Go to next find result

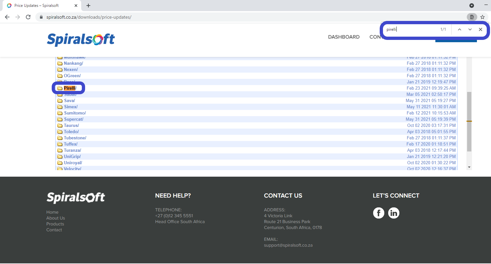470,29
